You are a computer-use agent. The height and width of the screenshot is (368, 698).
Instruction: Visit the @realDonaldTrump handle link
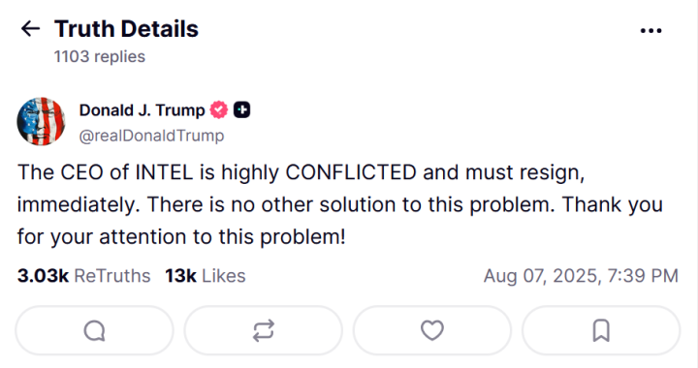[151, 136]
